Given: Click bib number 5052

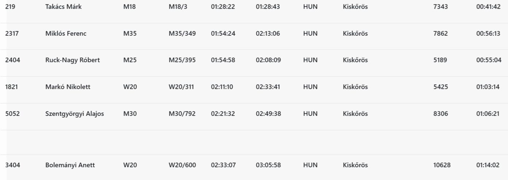Looking at the screenshot, I should click(x=12, y=114).
